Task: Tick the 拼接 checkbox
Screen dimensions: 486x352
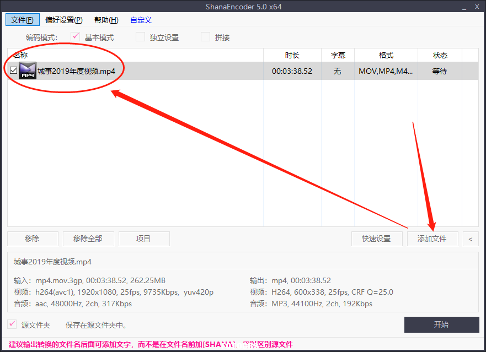Action: pos(205,37)
